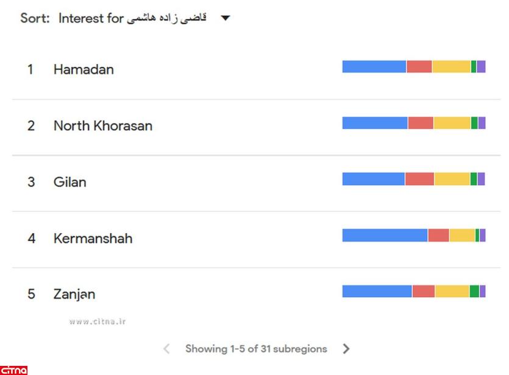The height and width of the screenshot is (375, 509).
Task: Select the North Khorasan region row
Action: click(102, 126)
